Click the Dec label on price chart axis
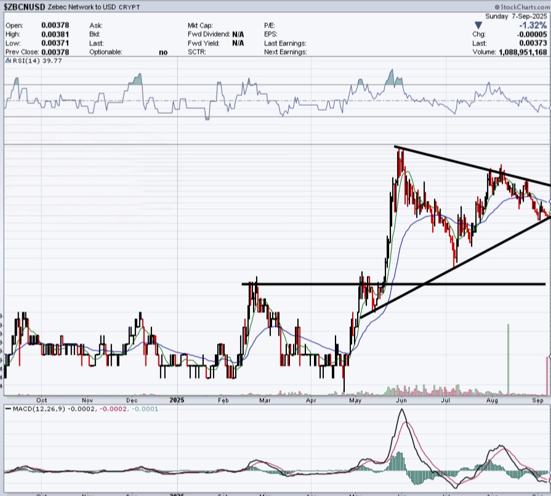551x496 pixels. click(x=132, y=400)
